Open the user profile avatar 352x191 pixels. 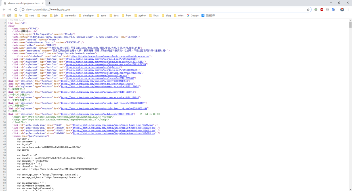(342, 9)
